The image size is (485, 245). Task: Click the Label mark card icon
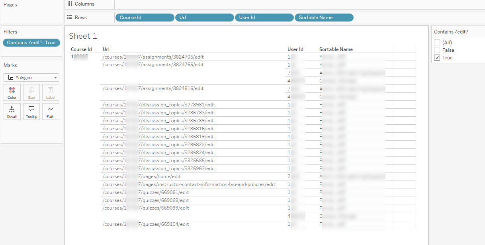coord(51,92)
